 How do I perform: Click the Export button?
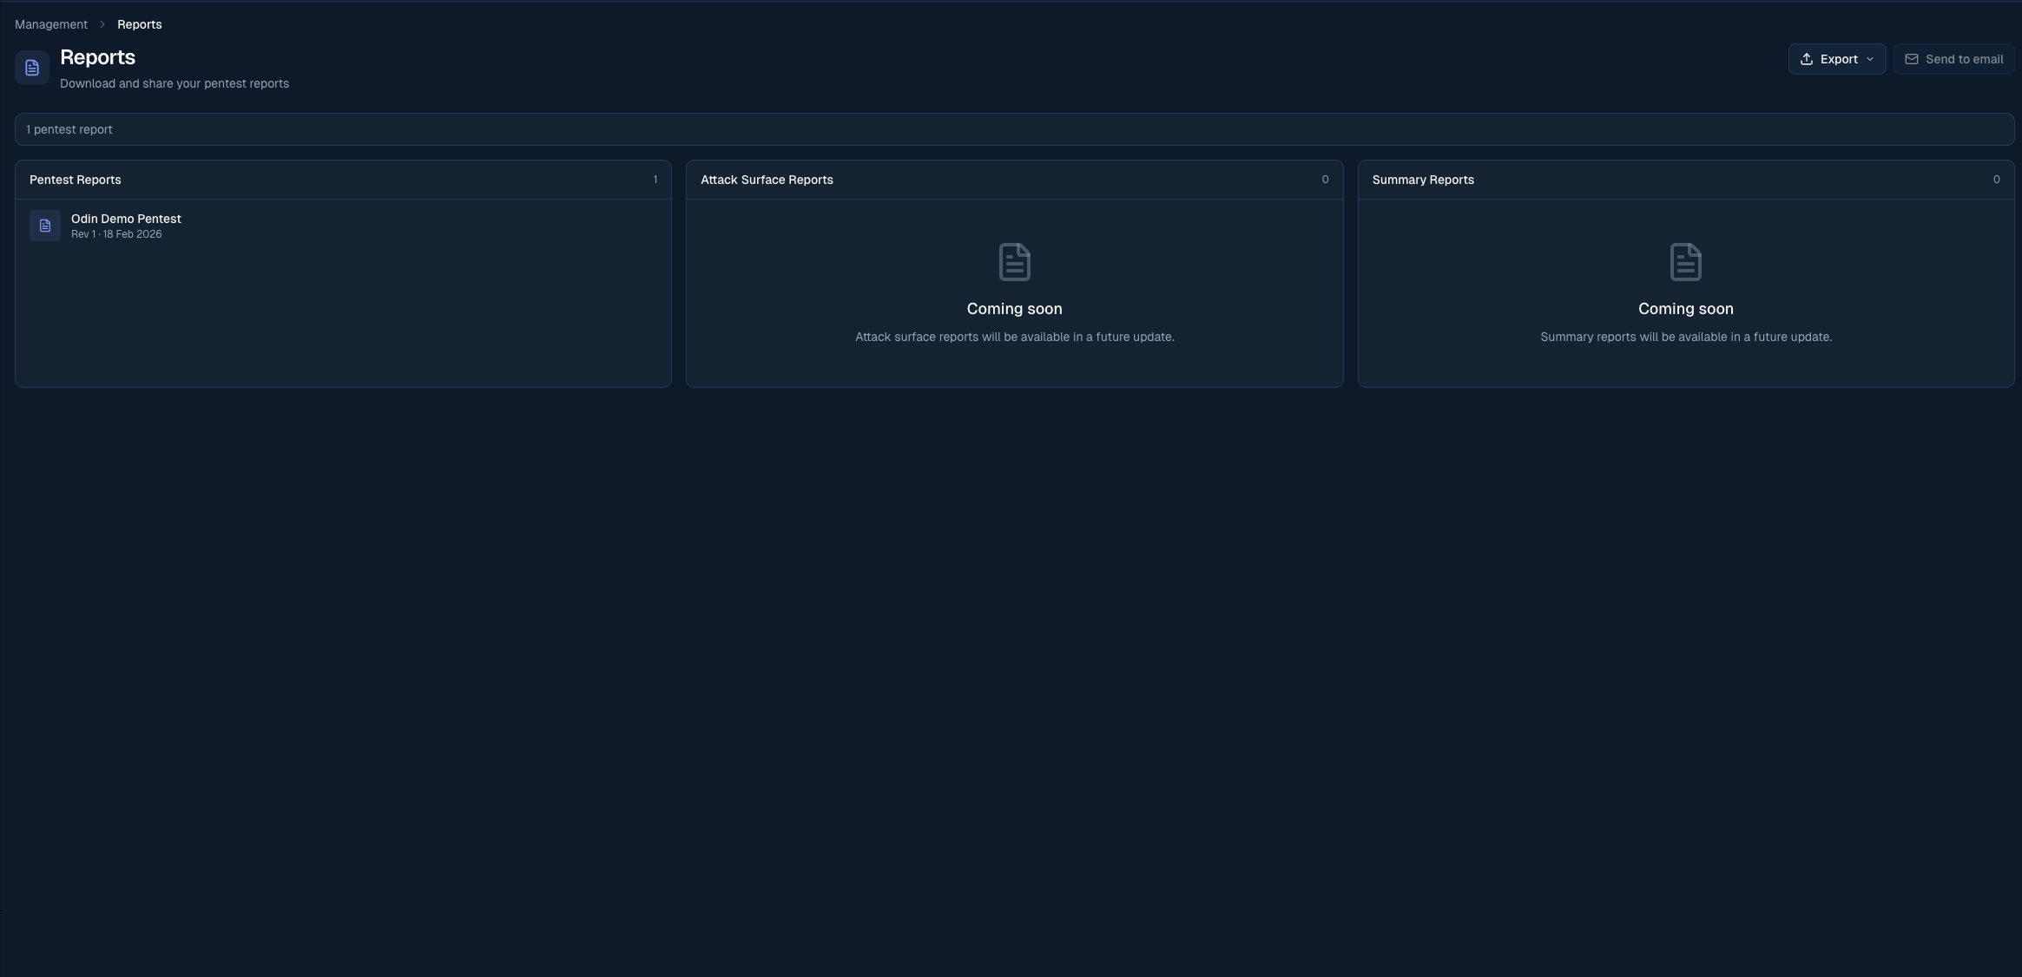1835,58
